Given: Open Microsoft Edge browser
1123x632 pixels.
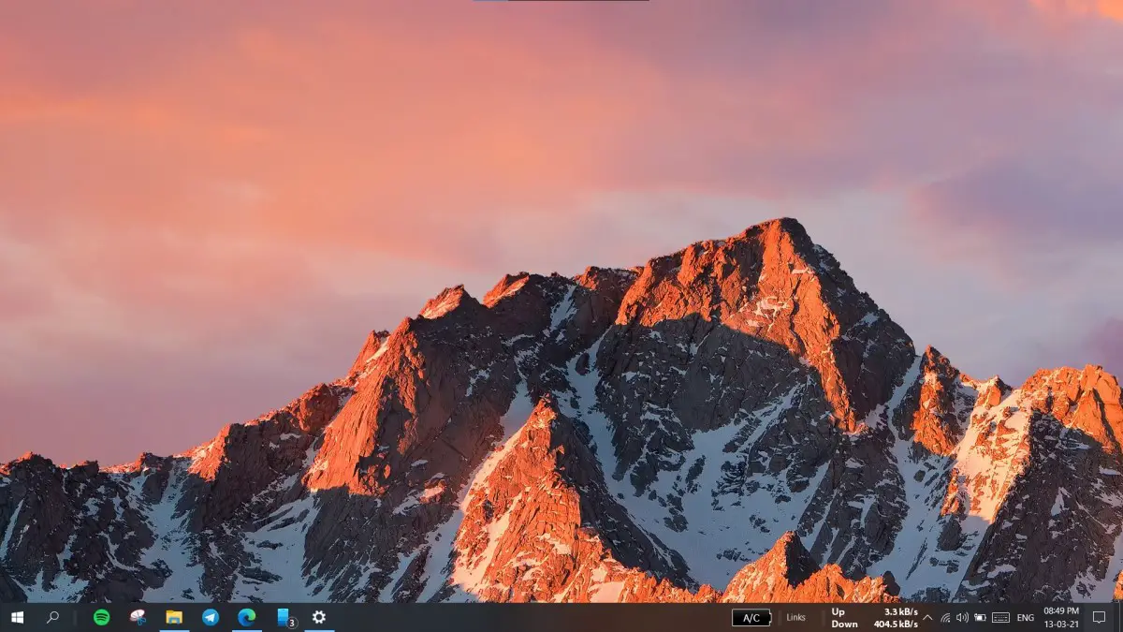Looking at the screenshot, I should point(245,617).
